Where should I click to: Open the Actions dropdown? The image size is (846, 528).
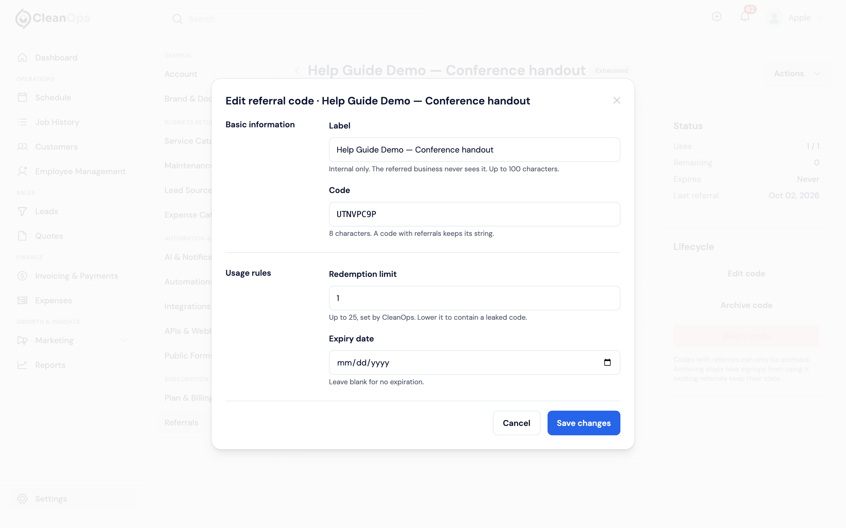click(798, 74)
